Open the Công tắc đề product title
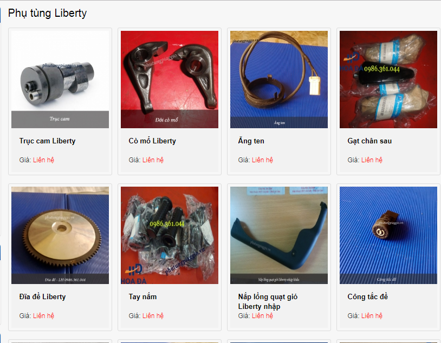The width and height of the screenshot is (441, 343). coord(368,296)
